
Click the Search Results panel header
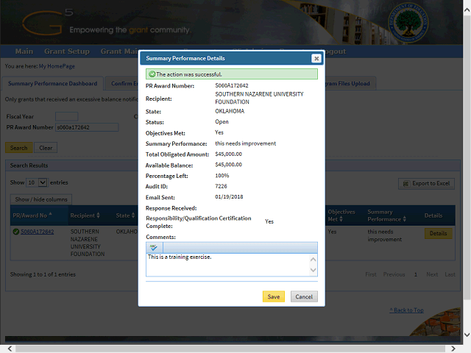point(233,165)
